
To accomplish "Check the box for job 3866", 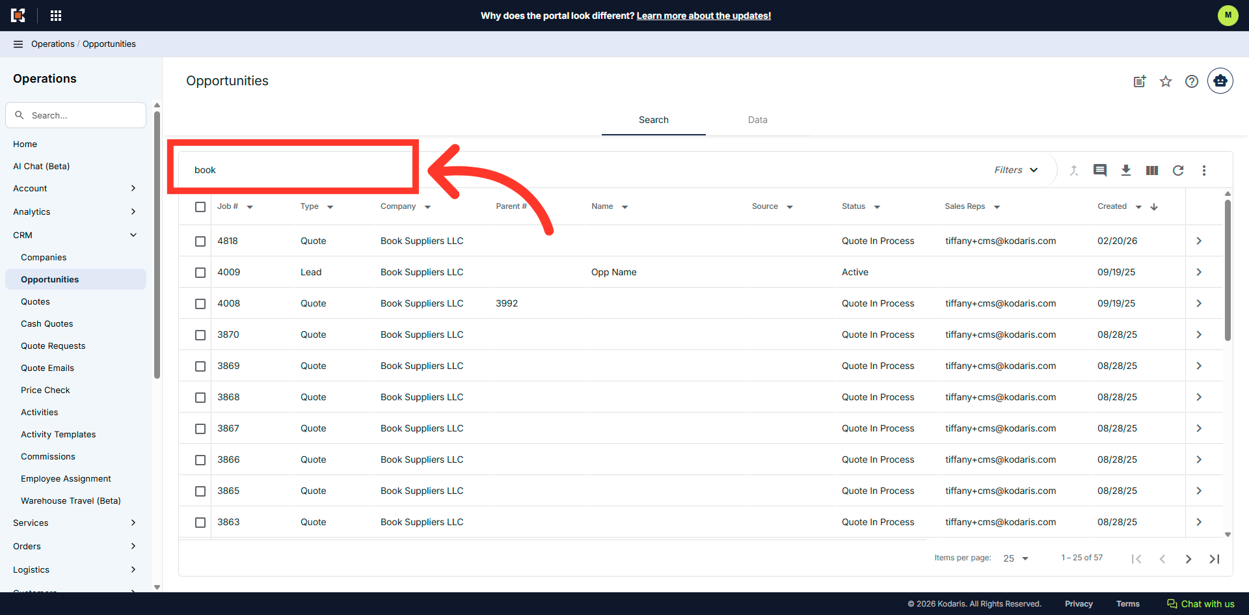I will pyautogui.click(x=200, y=460).
